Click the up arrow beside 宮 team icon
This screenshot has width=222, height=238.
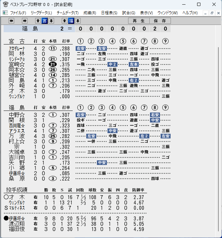click(38, 21)
